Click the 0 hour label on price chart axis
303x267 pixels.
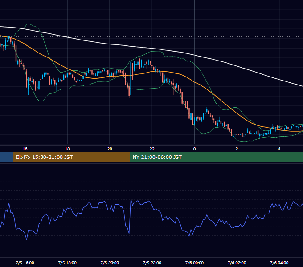pos(194,149)
